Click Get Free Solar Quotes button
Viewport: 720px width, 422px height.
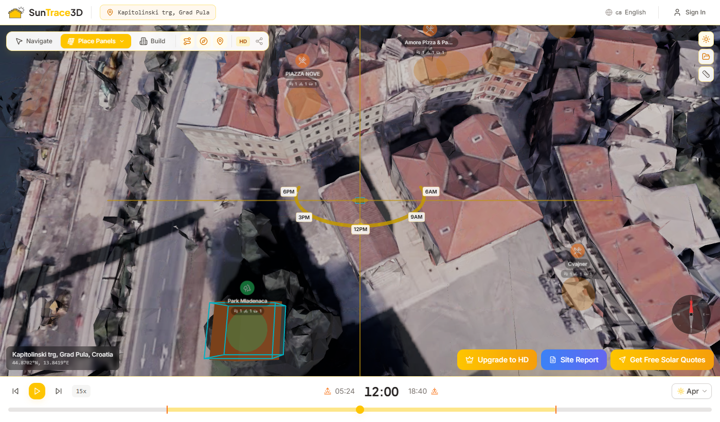tap(662, 360)
